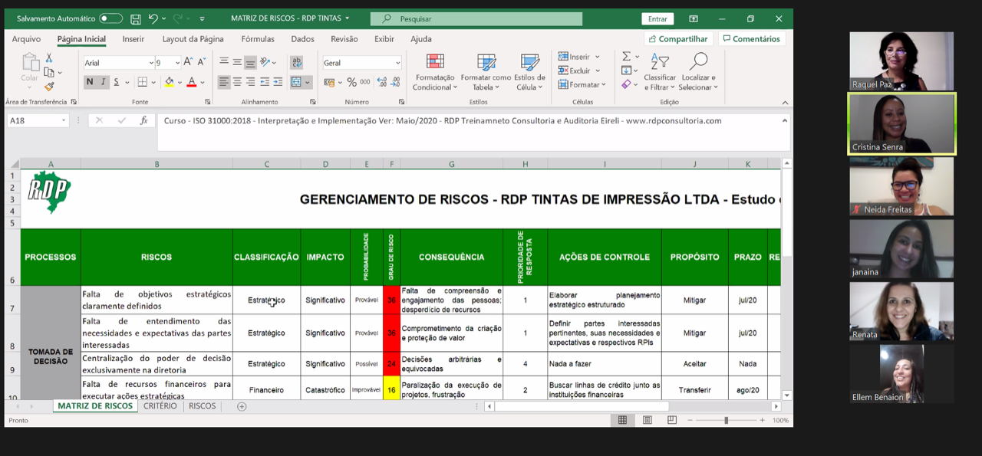Screen dimensions: 982x456
Task: Click the Undo arrow icon
Action: [x=153, y=18]
